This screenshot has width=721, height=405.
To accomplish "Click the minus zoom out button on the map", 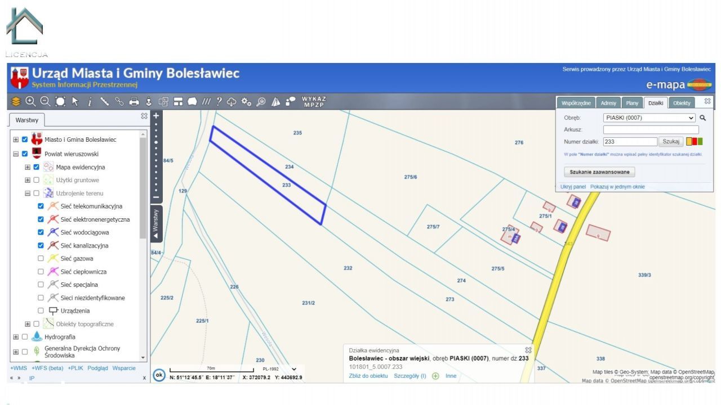I will coord(157,197).
